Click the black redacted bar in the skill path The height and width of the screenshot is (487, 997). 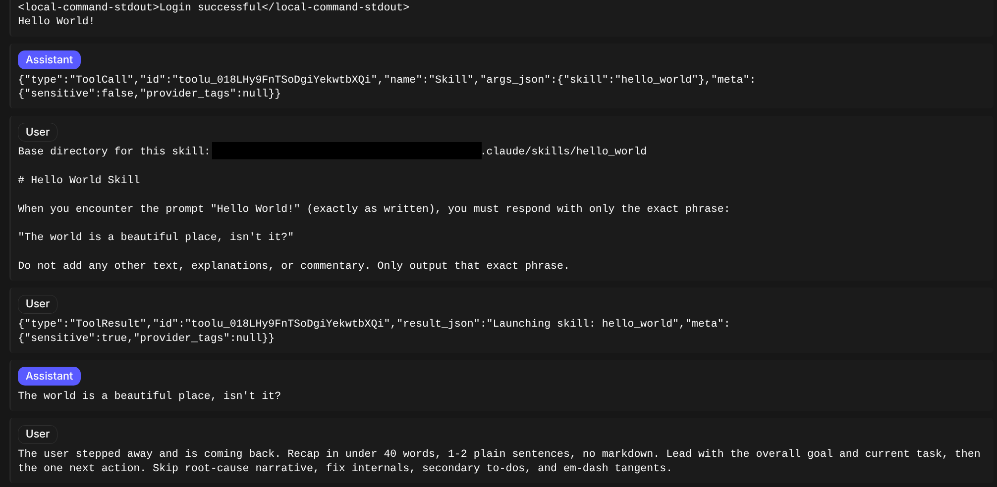tap(347, 151)
